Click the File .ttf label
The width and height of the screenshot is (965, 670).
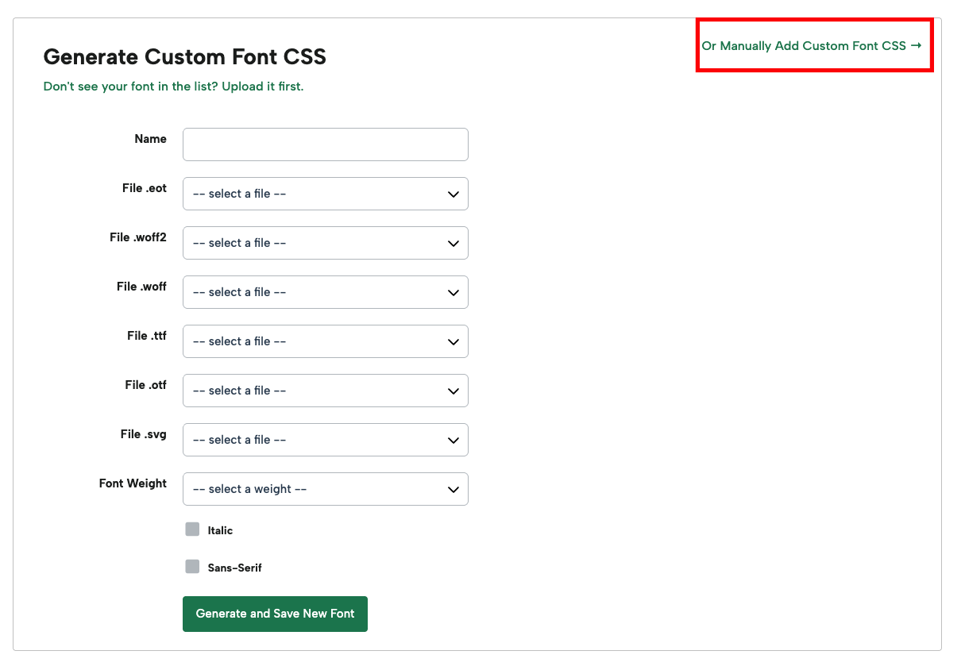146,336
